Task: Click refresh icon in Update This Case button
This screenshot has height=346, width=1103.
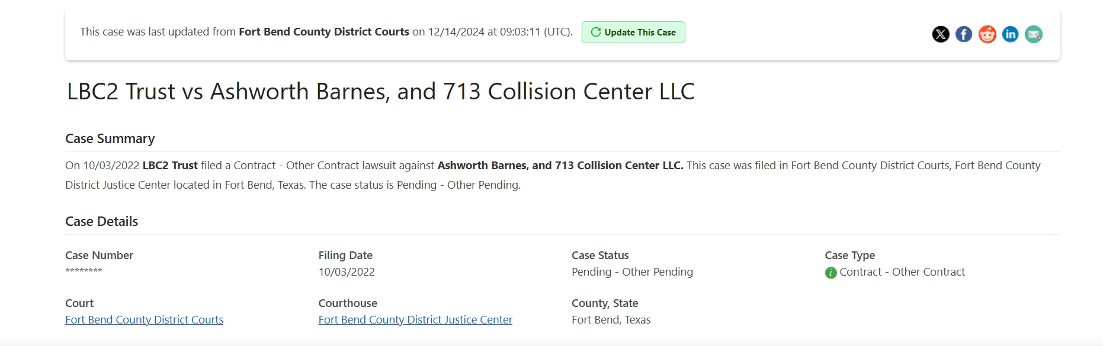Action: (x=596, y=32)
